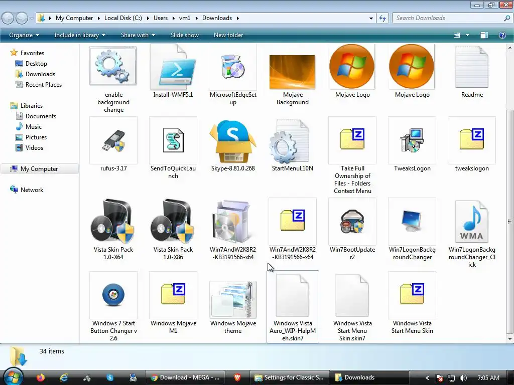The width and height of the screenshot is (514, 385).
Task: Select Windows Vista Start Menu Skin.skin7 file
Action: (352, 295)
